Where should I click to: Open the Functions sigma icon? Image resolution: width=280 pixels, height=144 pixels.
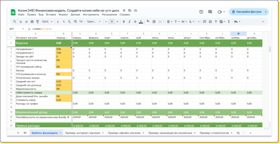click(229, 22)
